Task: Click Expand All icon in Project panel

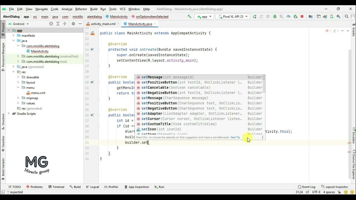Action: (58, 24)
